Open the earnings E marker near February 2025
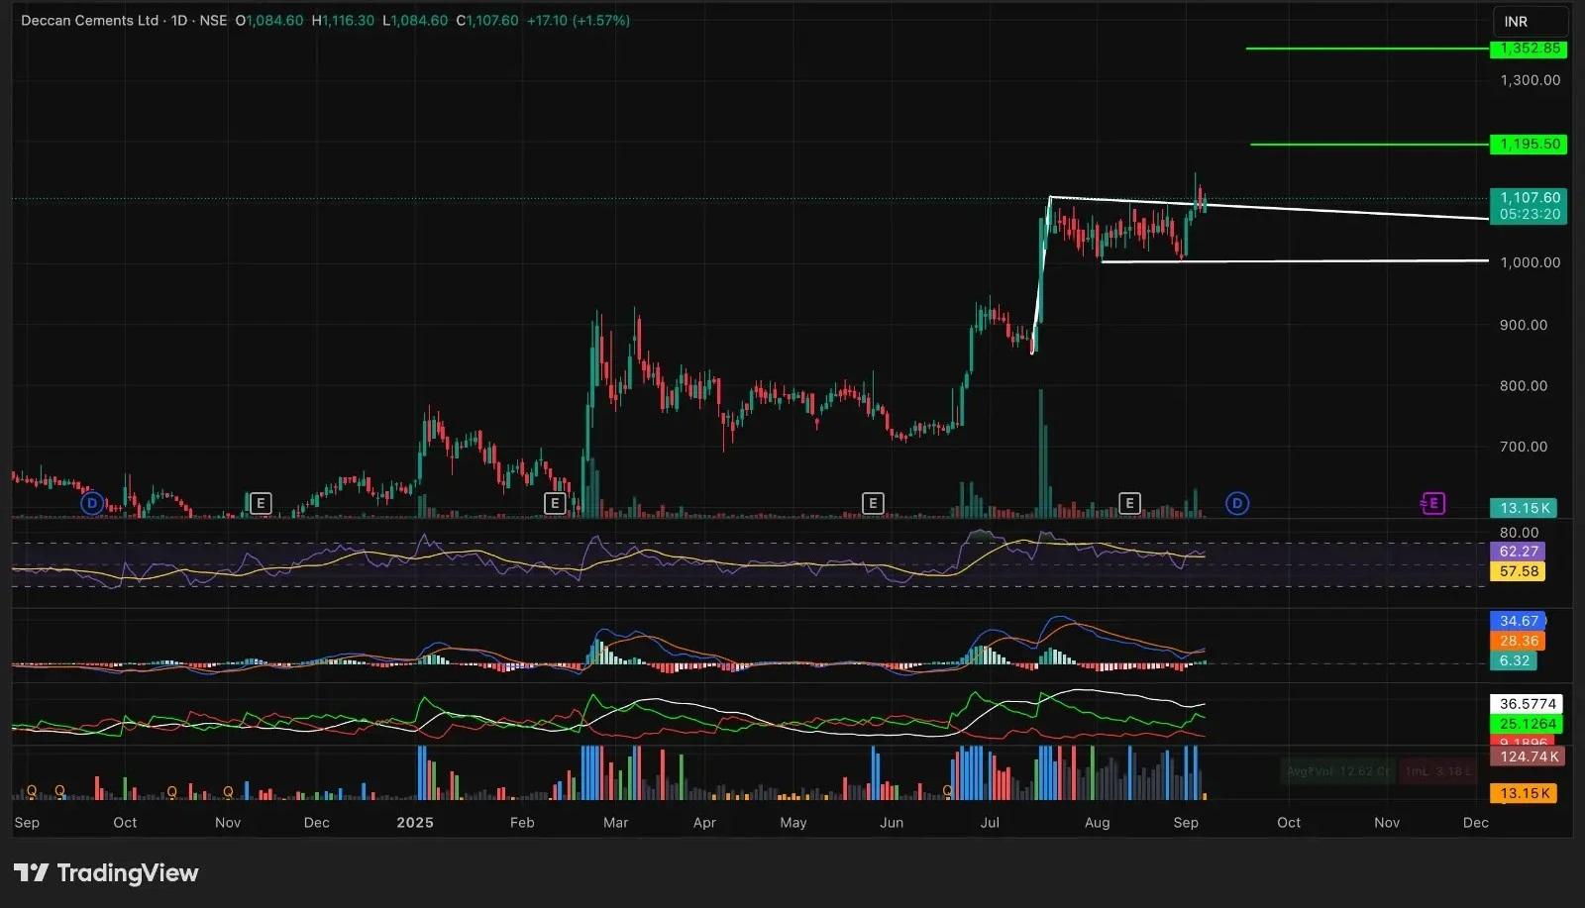Screen dimensions: 1585x908 (x=555, y=504)
